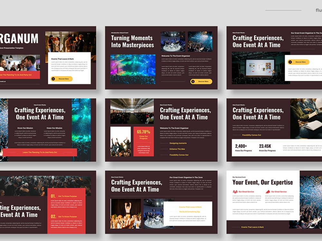Click the '01. Get To Know Purpose' item
This screenshot has width=322, height=241.
pos(64,196)
